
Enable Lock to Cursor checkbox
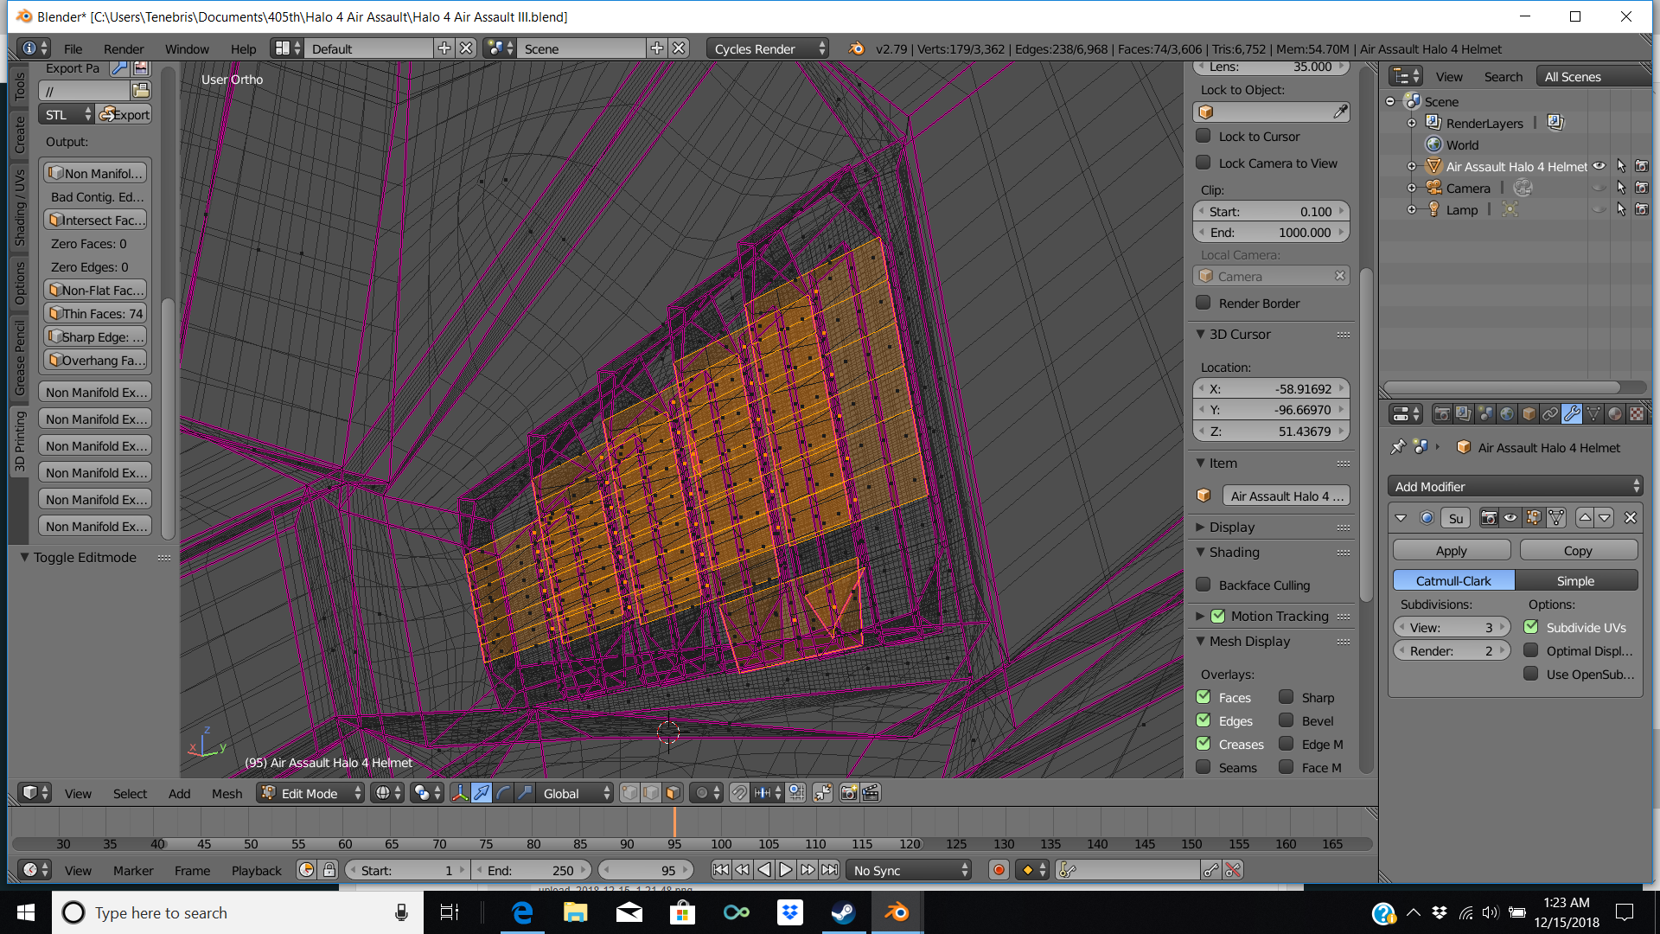[1203, 136]
